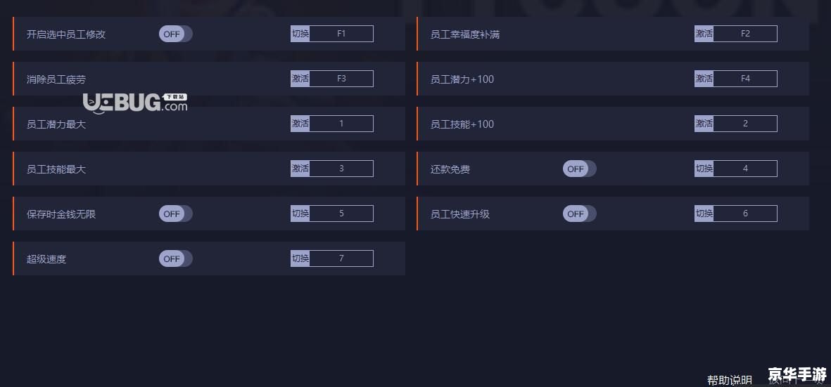The image size is (831, 387).
Task: Open the 帮助说明 link
Action: [x=729, y=380]
